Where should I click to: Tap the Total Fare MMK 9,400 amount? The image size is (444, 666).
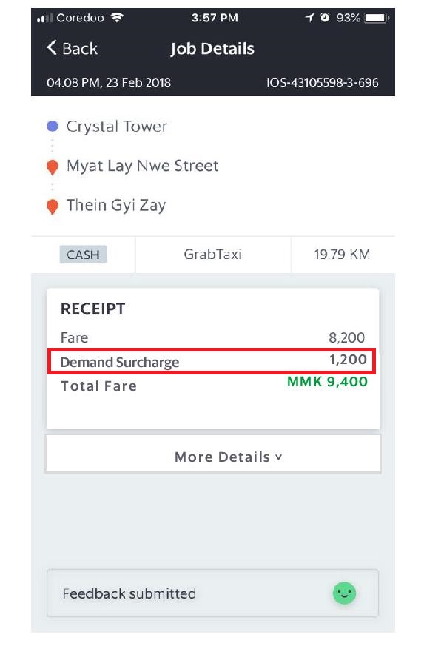tap(327, 382)
